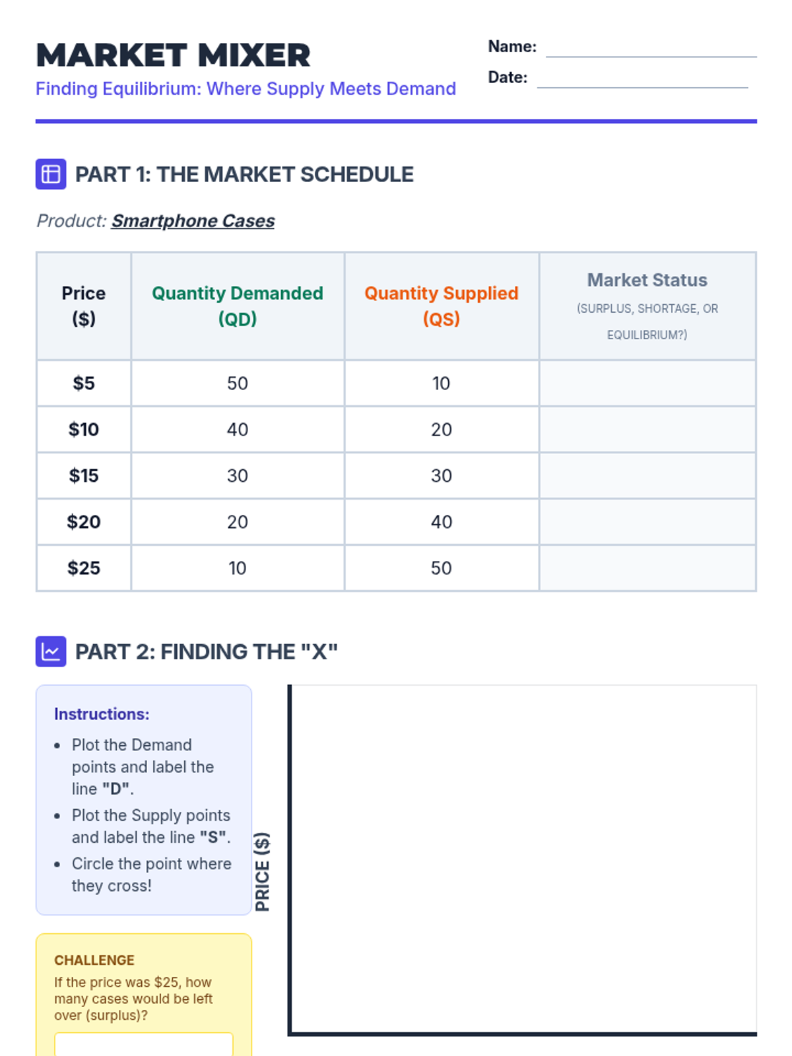
Task: Click inside the empty graph plotting area
Action: tap(523, 858)
